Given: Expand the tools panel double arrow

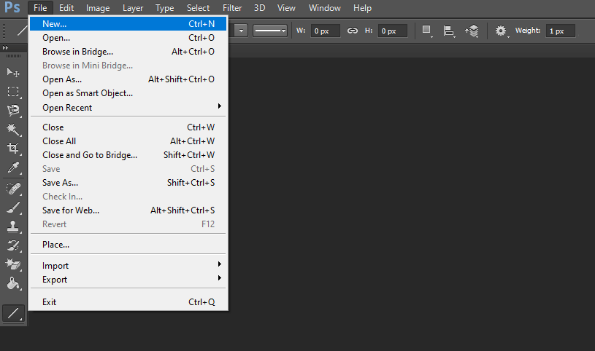Looking at the screenshot, I should 5,48.
